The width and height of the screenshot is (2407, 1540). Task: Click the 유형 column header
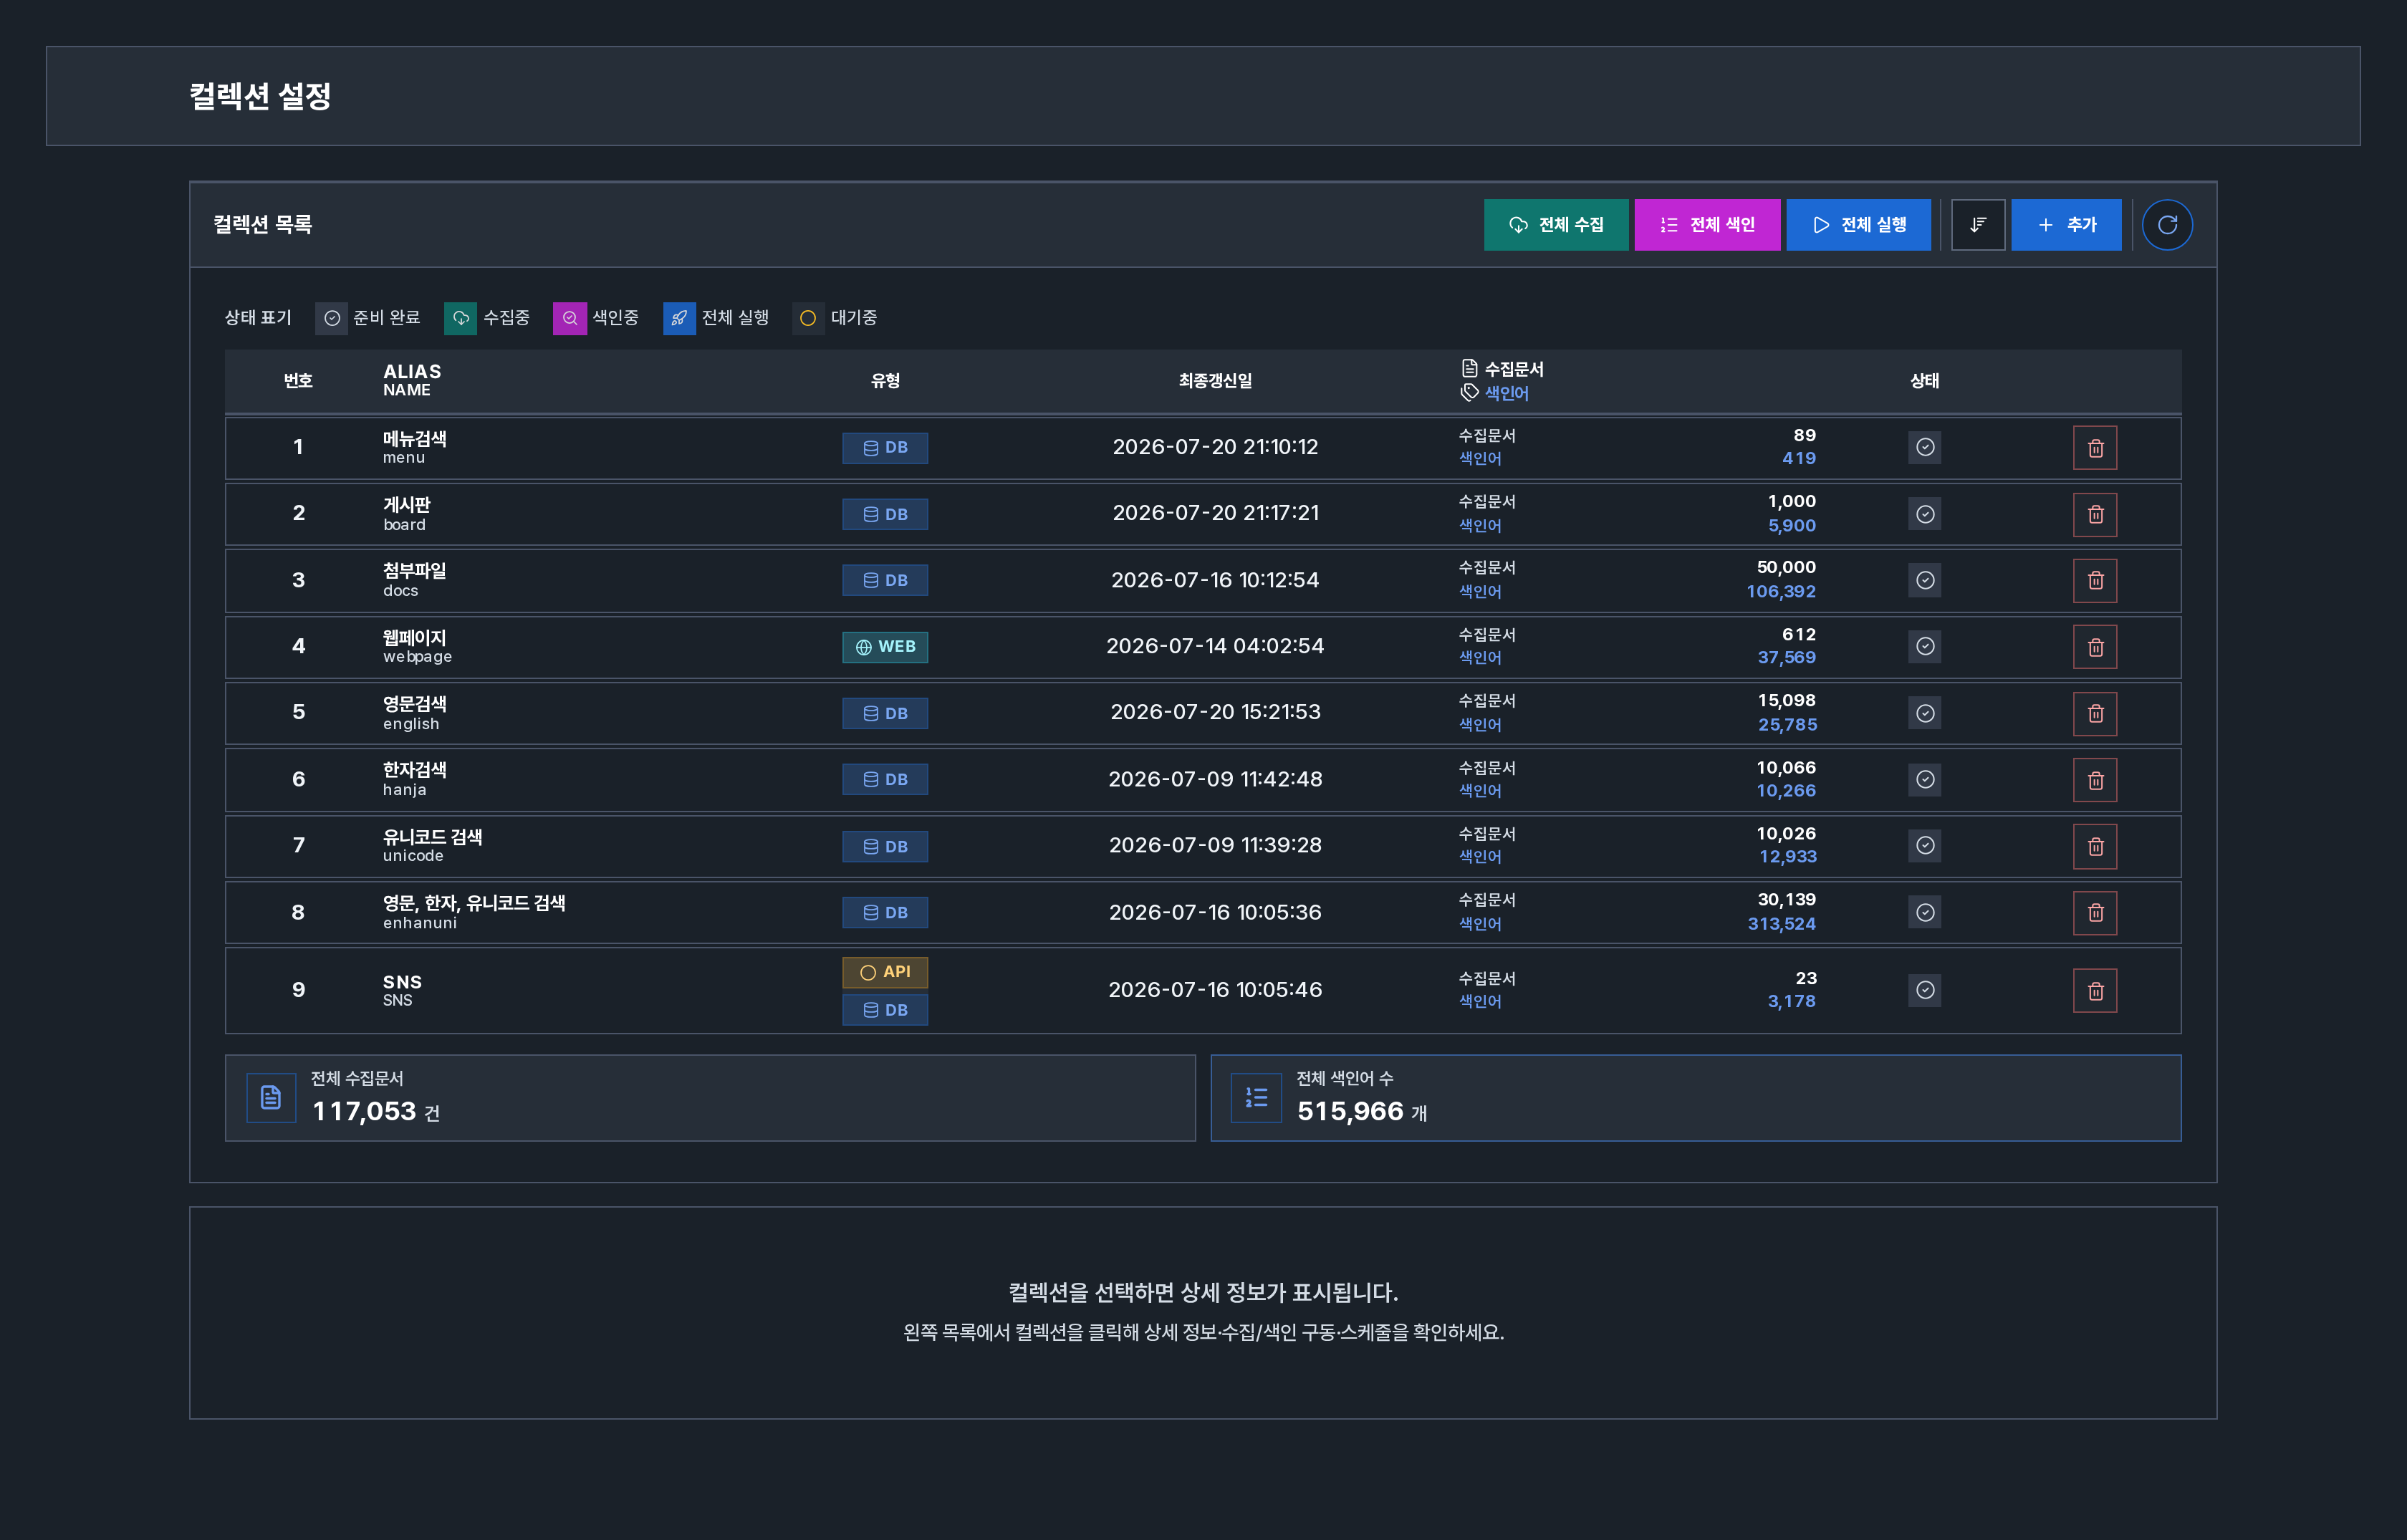coord(885,381)
